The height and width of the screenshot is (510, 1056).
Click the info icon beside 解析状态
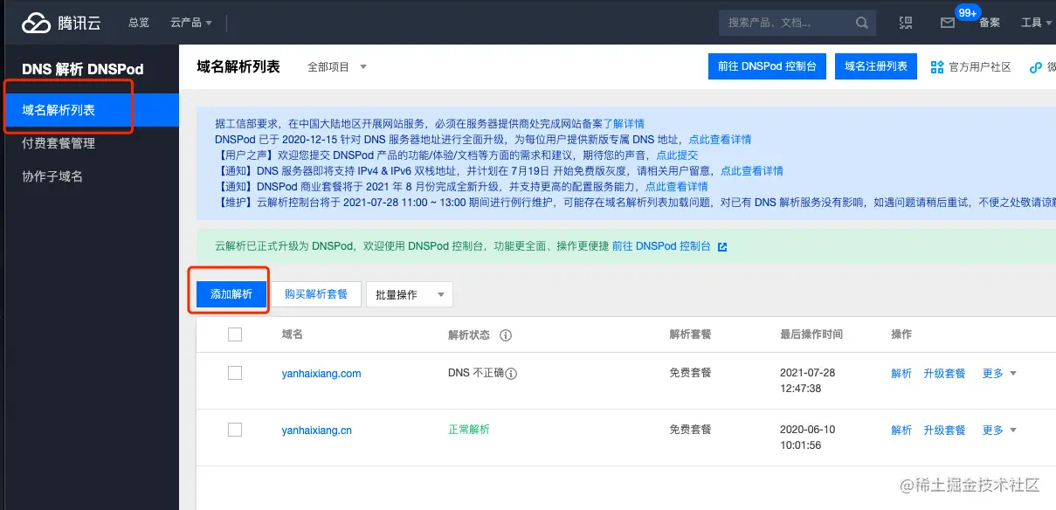point(505,335)
